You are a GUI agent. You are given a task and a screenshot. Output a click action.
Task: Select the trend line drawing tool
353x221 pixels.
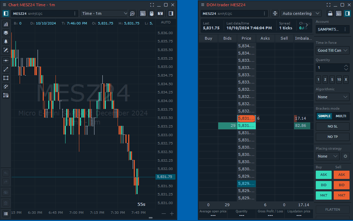pos(6,69)
